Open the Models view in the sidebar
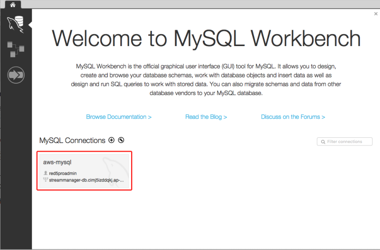The image size is (380, 250). [16, 49]
